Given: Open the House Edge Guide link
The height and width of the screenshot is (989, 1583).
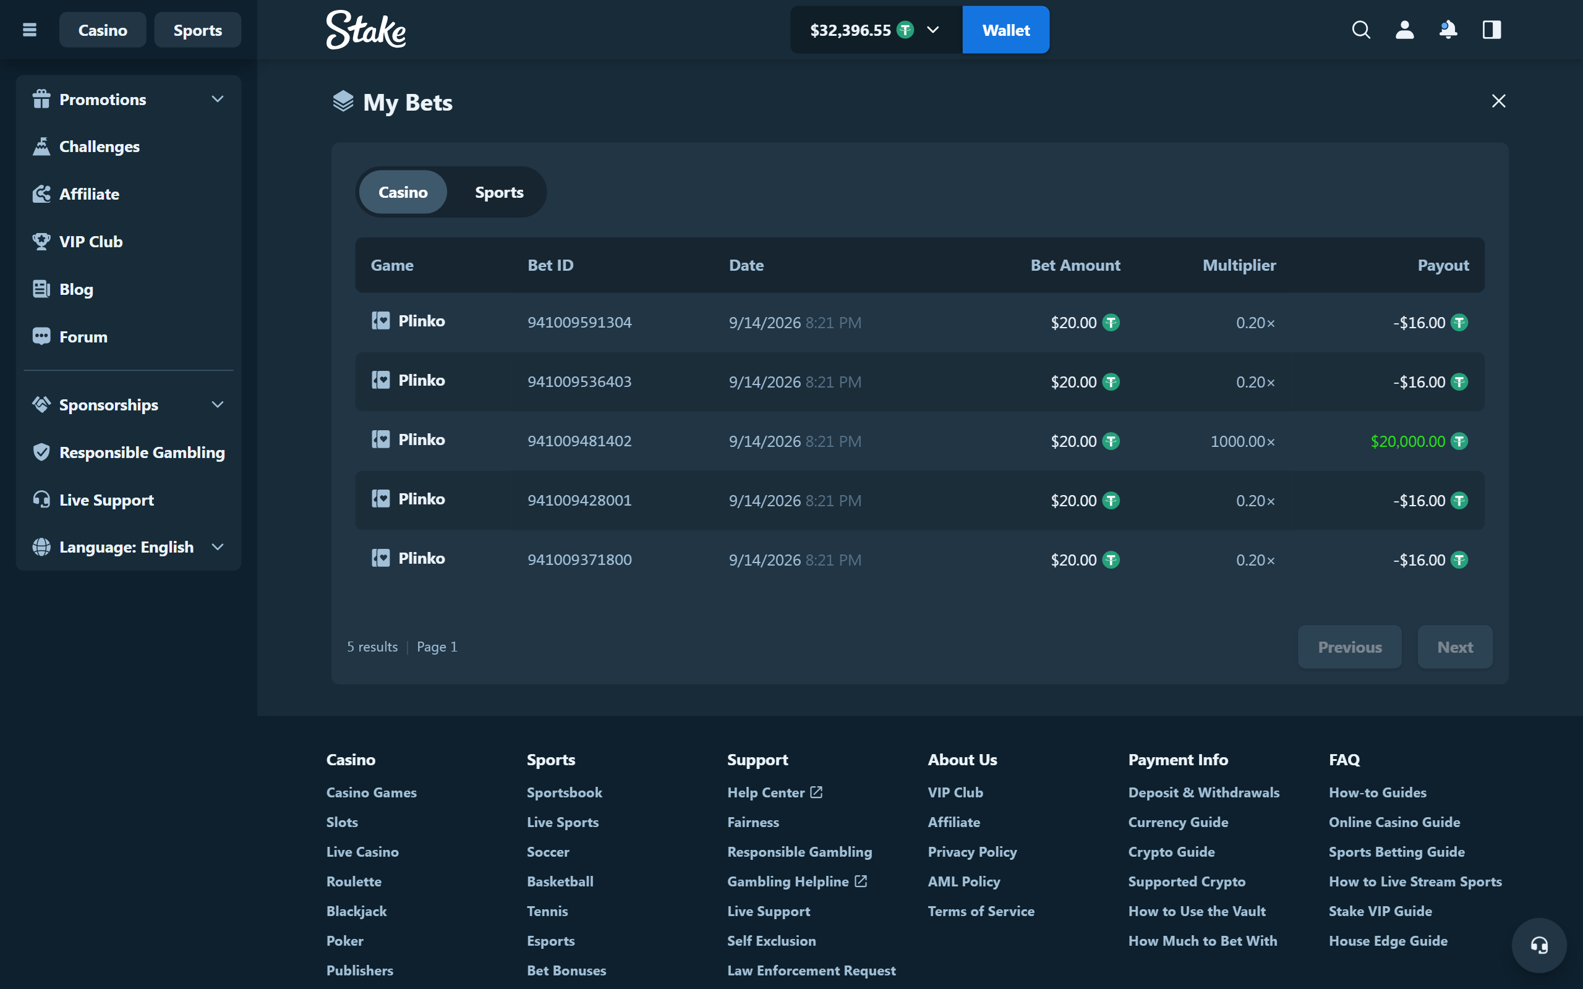Looking at the screenshot, I should 1388,941.
